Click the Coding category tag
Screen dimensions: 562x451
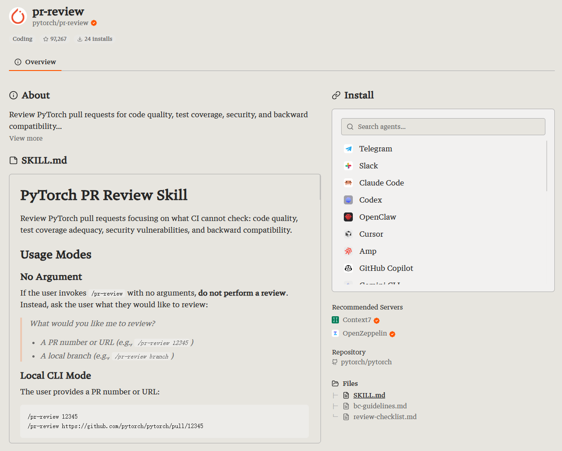pos(22,39)
